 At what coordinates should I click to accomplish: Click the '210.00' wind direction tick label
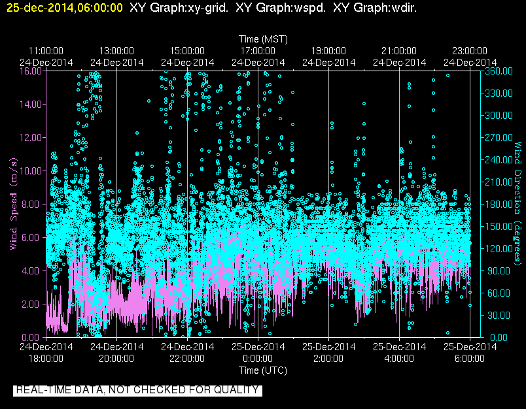click(x=499, y=182)
